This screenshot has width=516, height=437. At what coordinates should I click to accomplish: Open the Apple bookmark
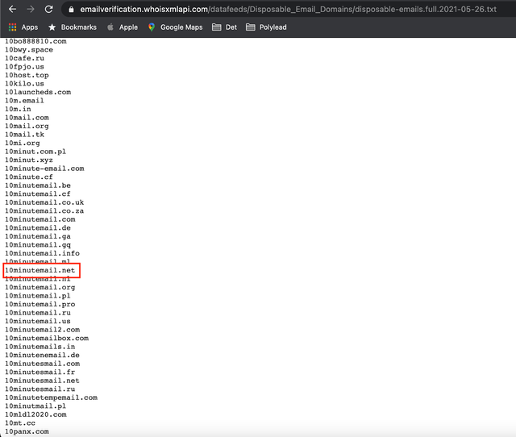coord(123,27)
